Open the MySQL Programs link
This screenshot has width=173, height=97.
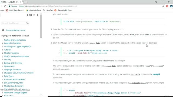pyautogui.click(x=11, y=53)
